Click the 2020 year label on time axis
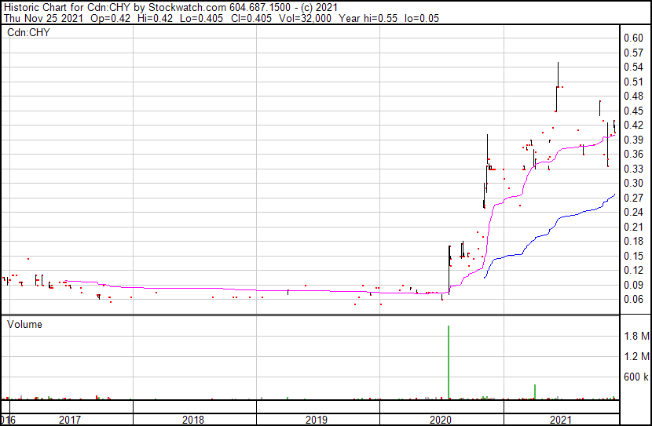Screen dimensions: 652x426 coord(440,420)
